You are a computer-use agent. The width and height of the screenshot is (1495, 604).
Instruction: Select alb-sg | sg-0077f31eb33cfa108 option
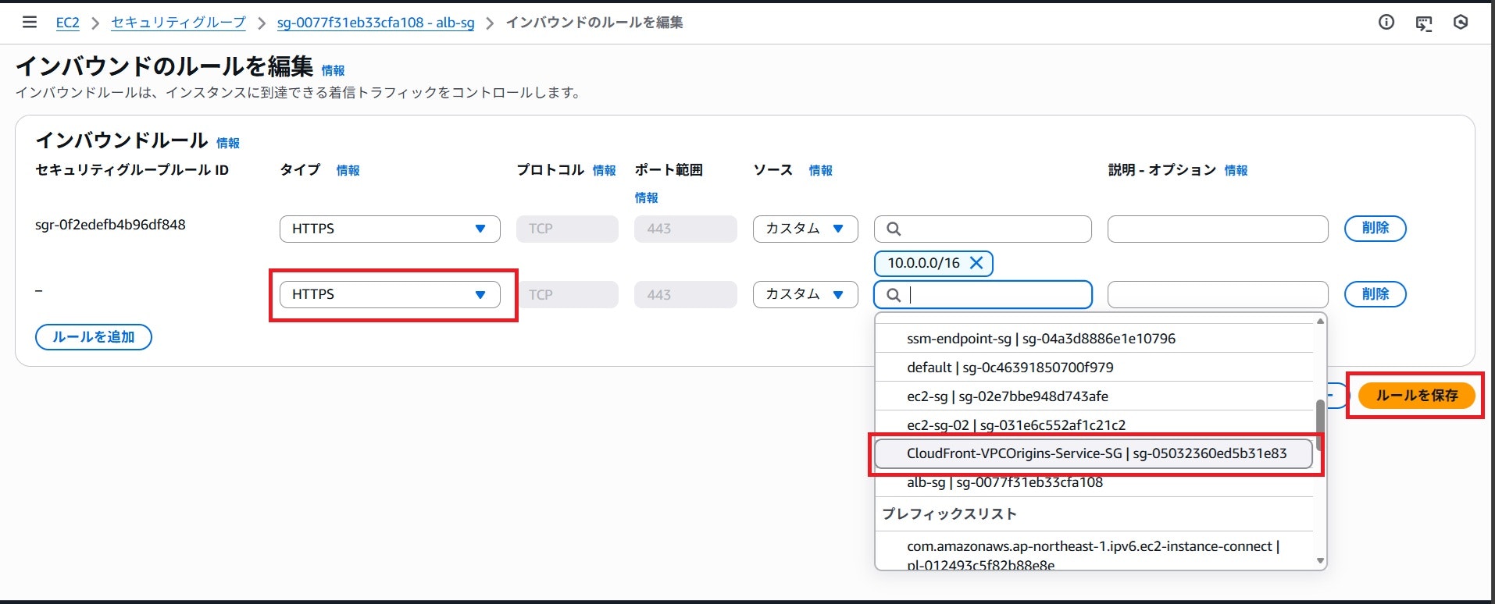(x=1094, y=482)
